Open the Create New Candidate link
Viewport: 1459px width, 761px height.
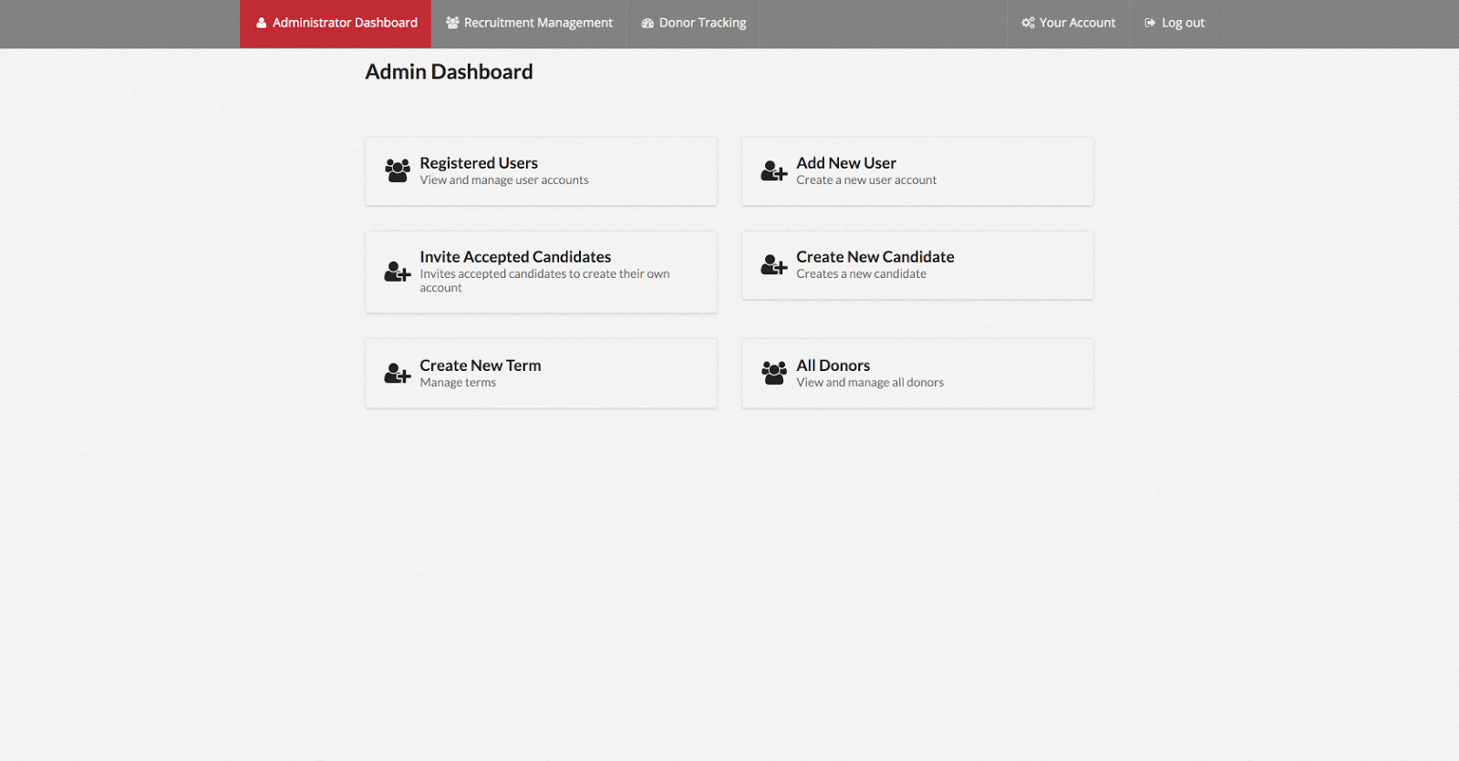click(x=875, y=257)
